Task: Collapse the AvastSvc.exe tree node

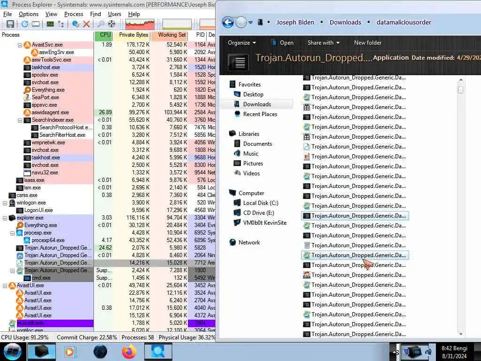Action: click(x=20, y=45)
